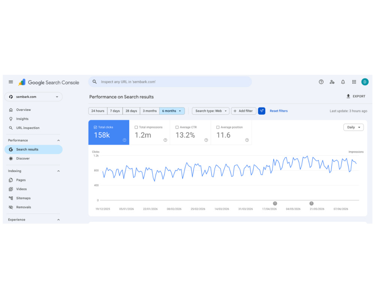Image resolution: width=375 pixels, height=281 pixels.
Task: Open the Search type: Web dropdown
Action: point(211,111)
